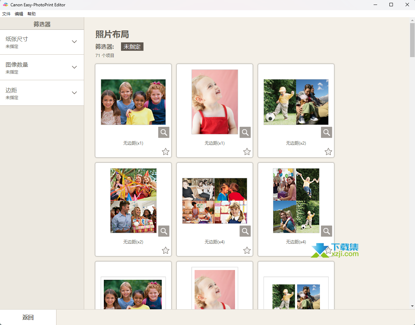
Task: Click the 未指定 filter tag beside 筛选器:
Action: (132, 47)
